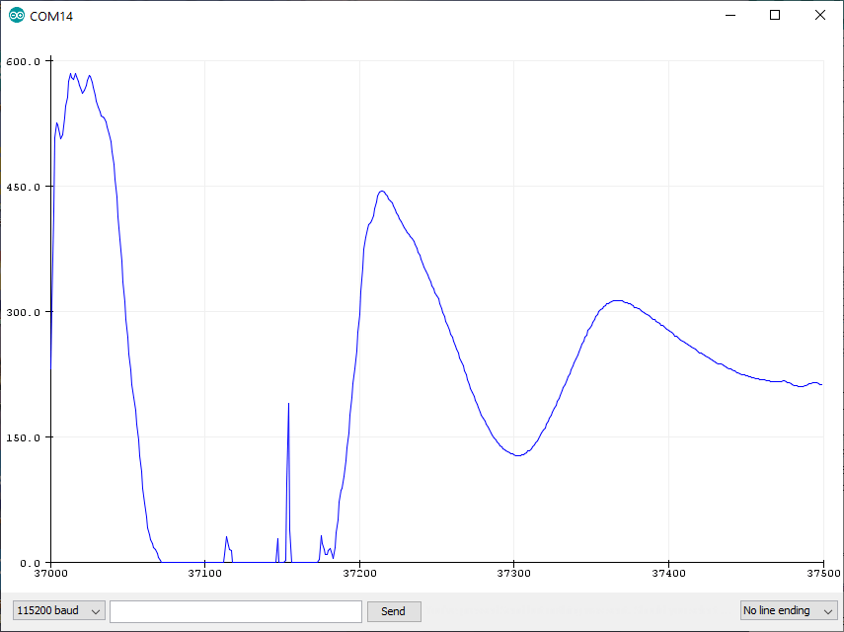
Task: Open the No line ending dropdown
Action: [x=787, y=610]
